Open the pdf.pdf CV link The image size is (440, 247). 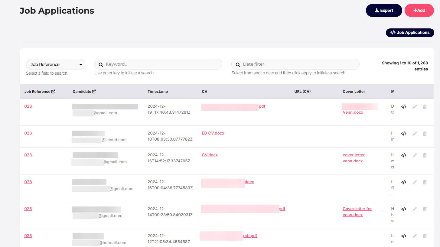tap(250, 236)
